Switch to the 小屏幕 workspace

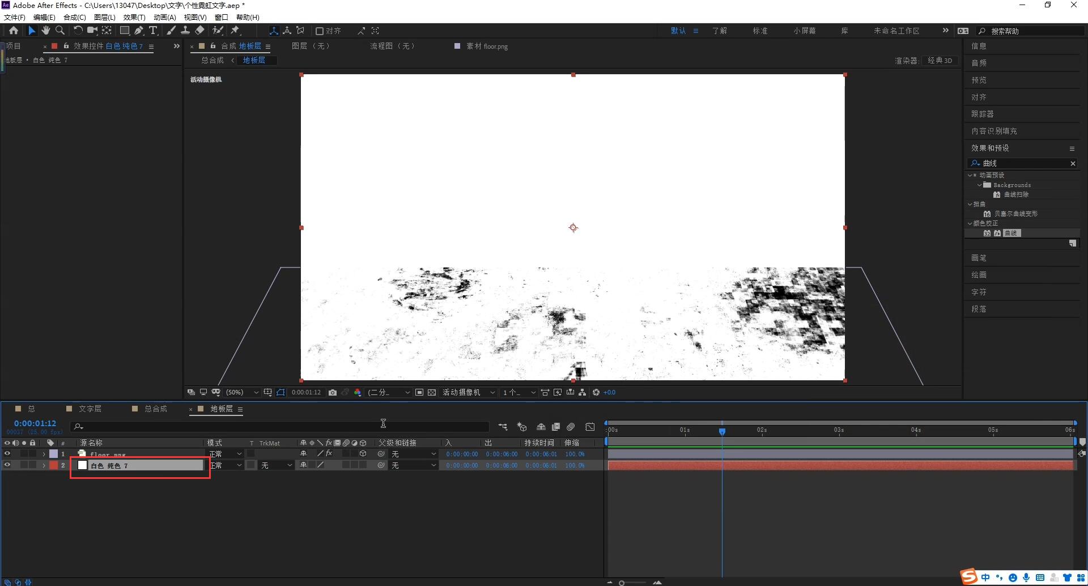pyautogui.click(x=804, y=31)
